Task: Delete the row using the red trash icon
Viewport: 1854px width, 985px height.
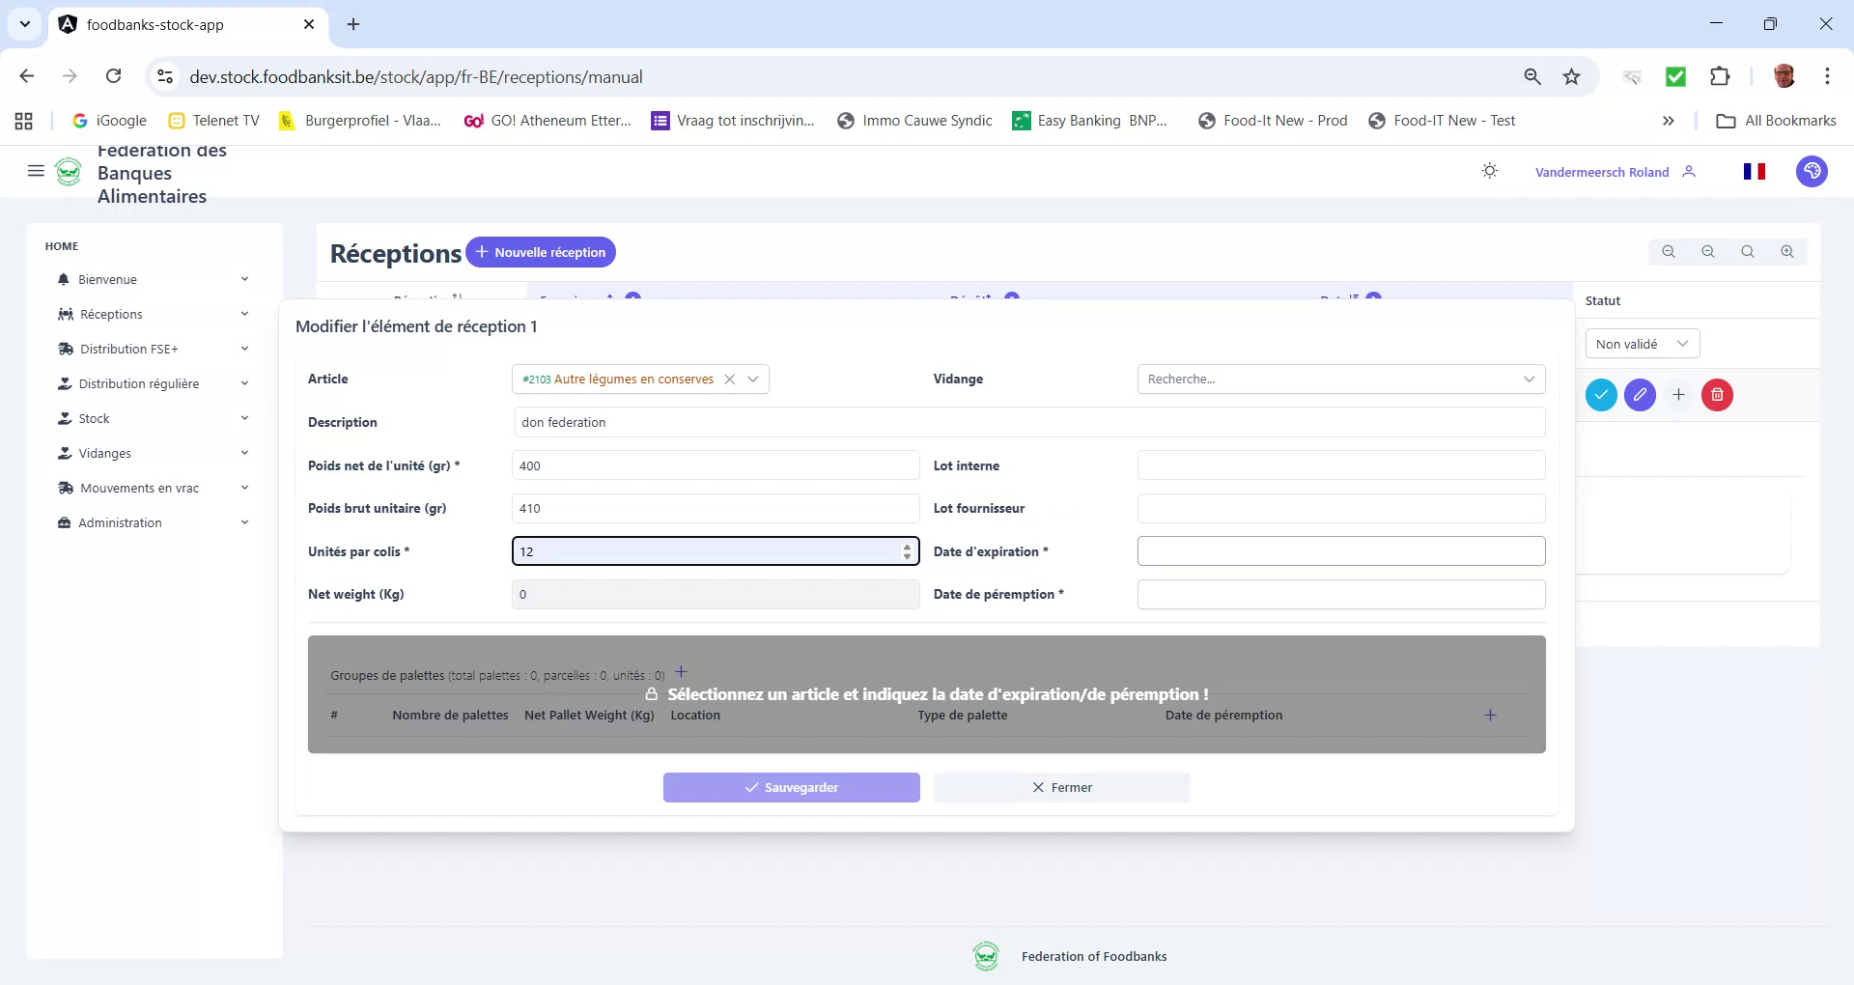Action: click(1716, 395)
